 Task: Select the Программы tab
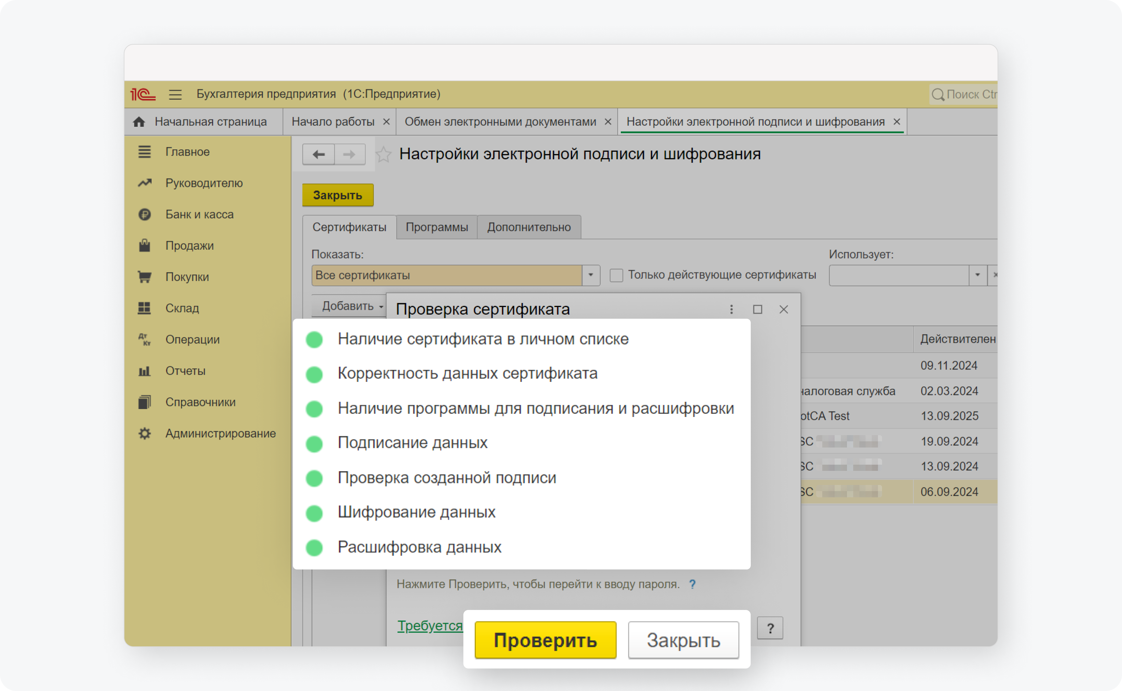tap(437, 227)
